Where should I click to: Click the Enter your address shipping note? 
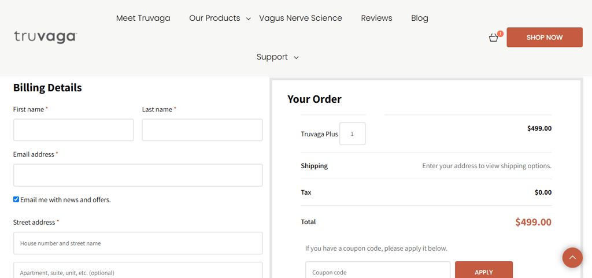click(x=487, y=166)
